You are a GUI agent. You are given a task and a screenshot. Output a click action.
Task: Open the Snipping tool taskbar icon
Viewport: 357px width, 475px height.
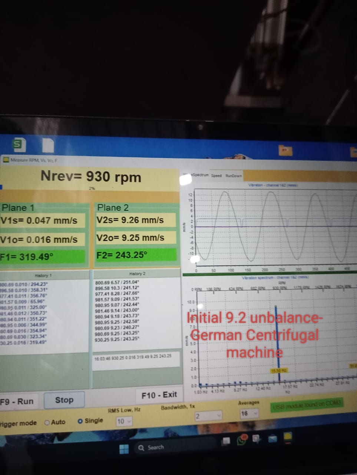coord(257,439)
